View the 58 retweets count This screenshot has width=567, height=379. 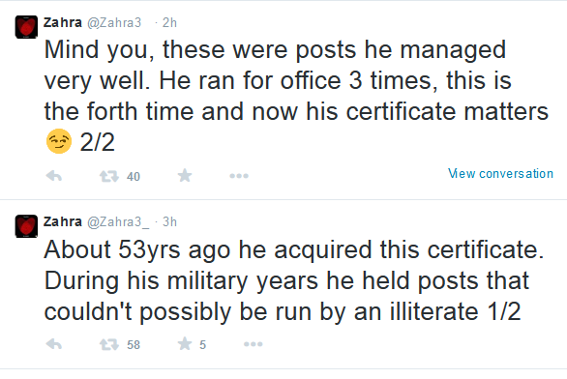134,344
